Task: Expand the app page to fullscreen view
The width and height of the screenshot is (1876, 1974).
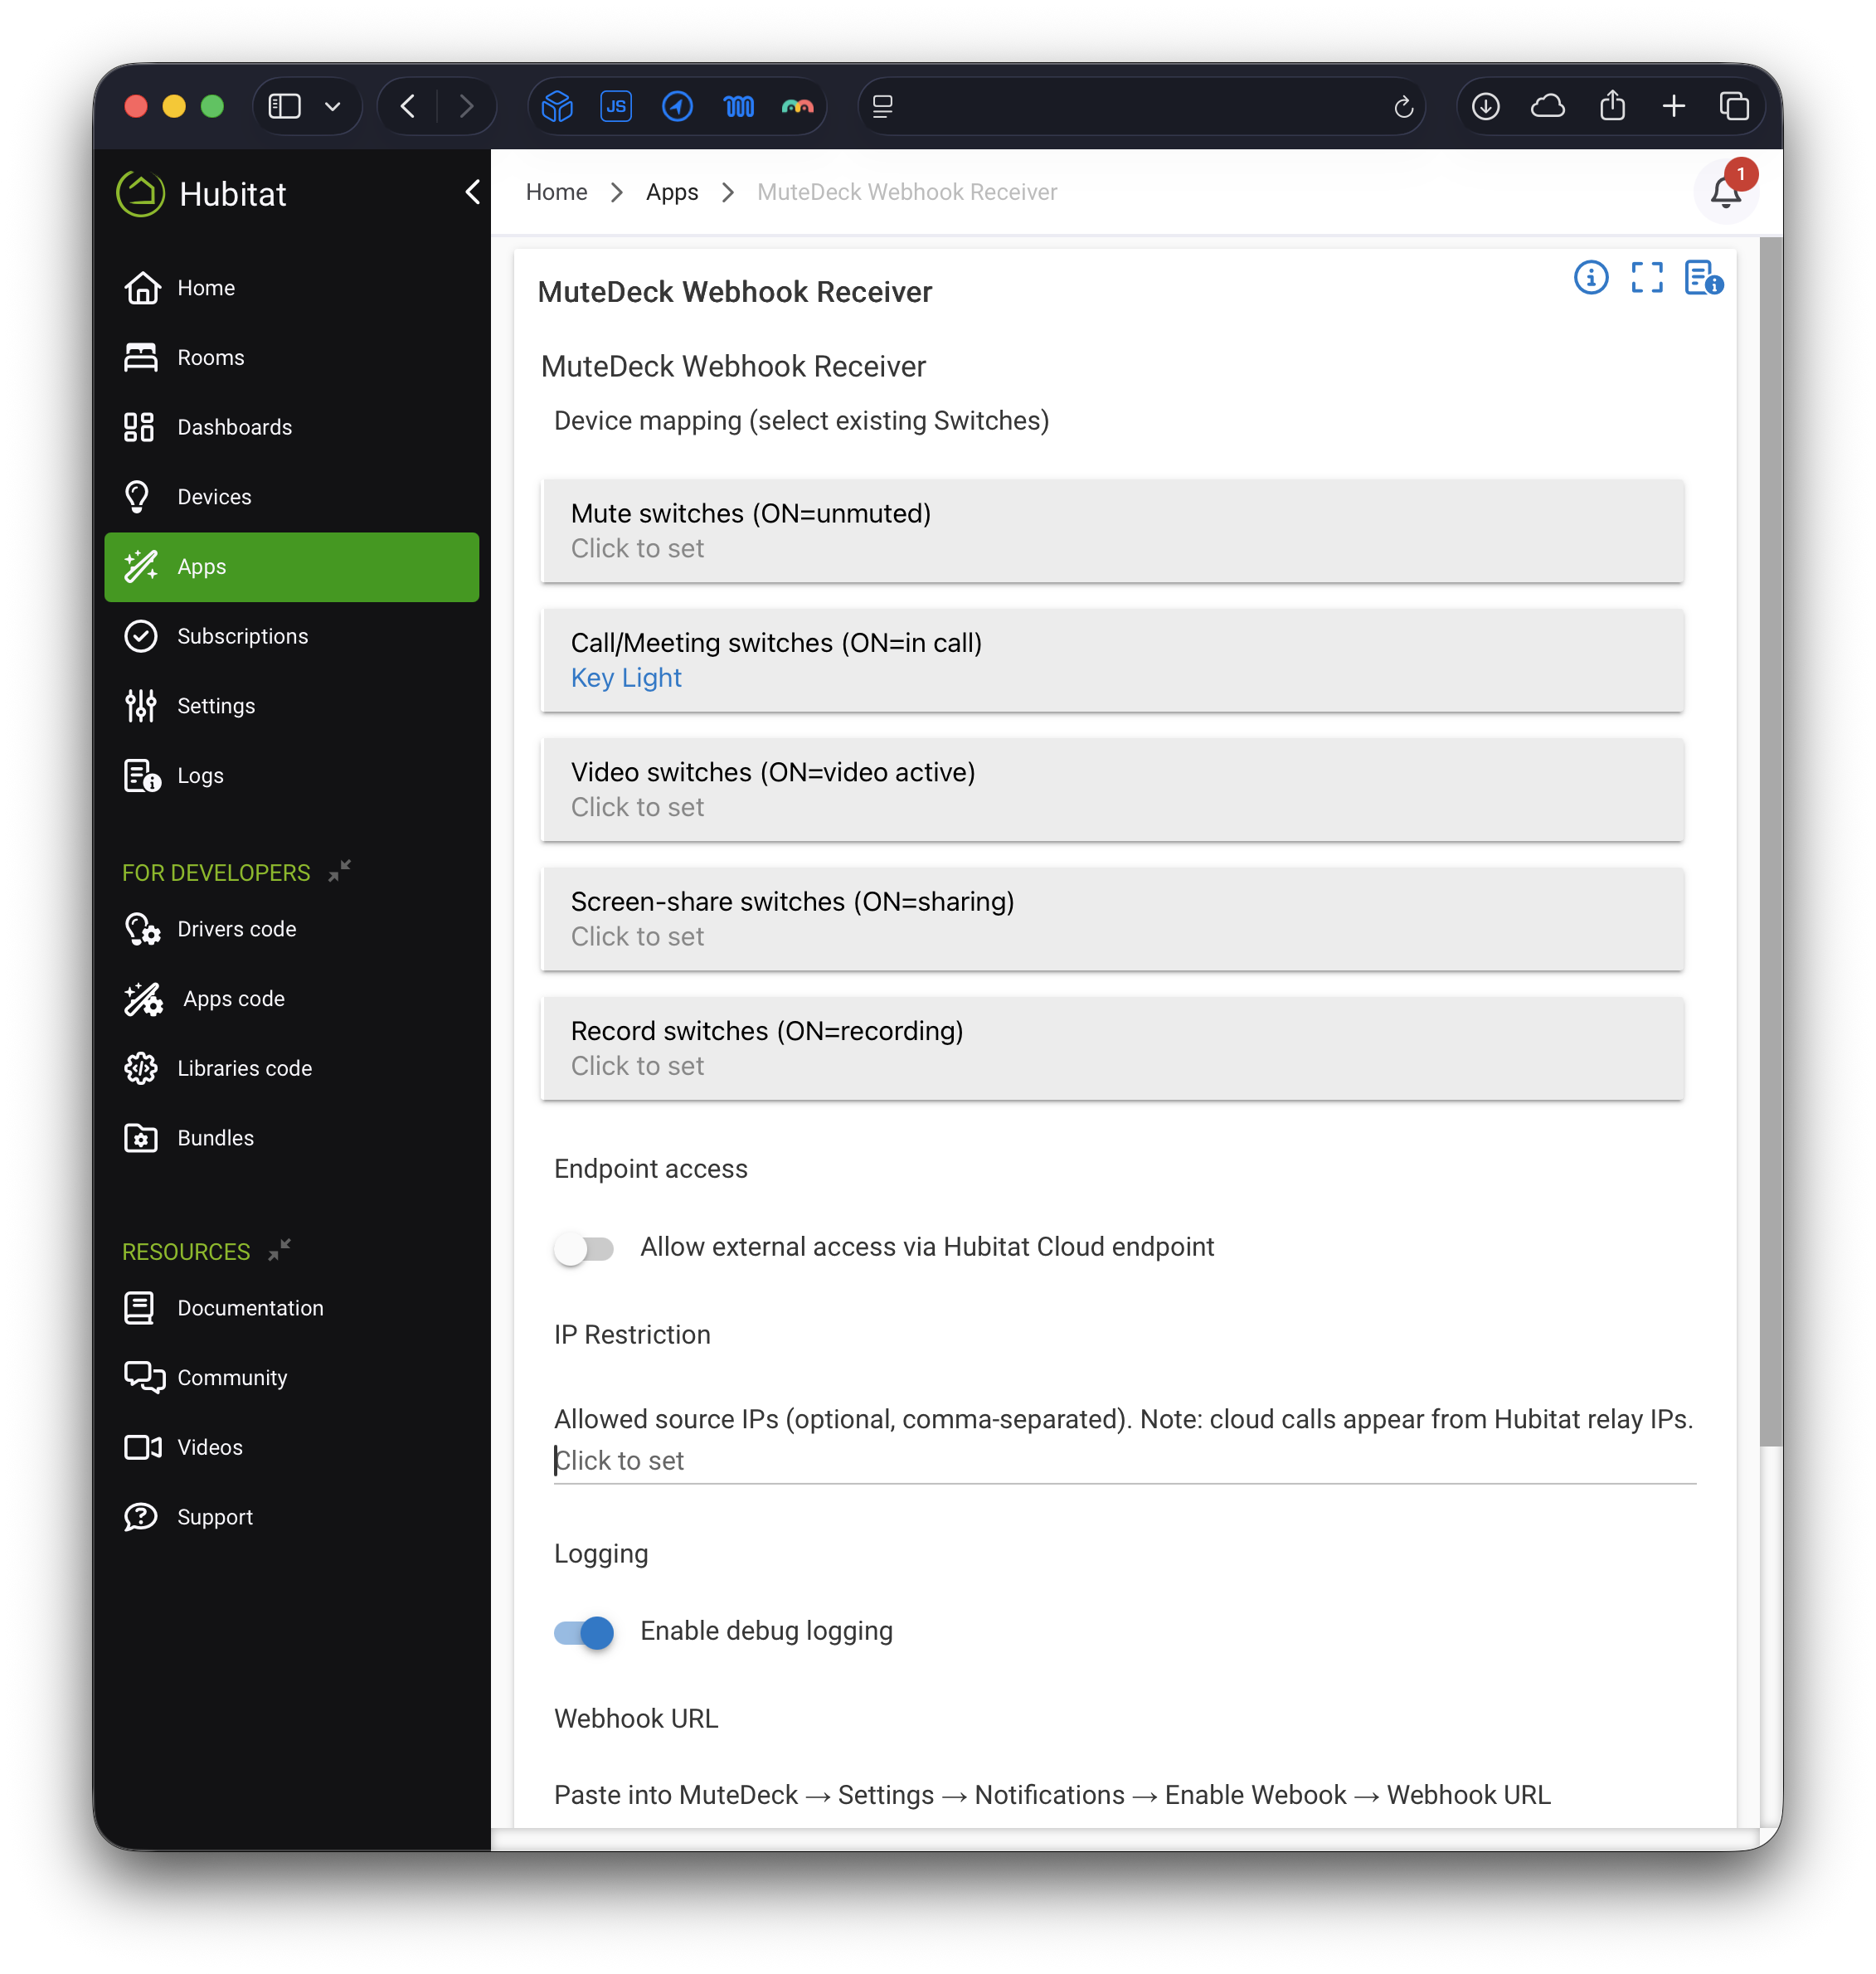Action: coord(1647,278)
